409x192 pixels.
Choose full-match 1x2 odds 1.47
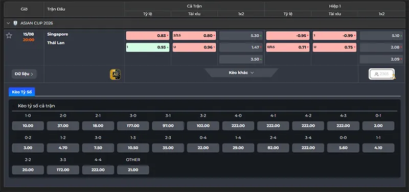241,47
